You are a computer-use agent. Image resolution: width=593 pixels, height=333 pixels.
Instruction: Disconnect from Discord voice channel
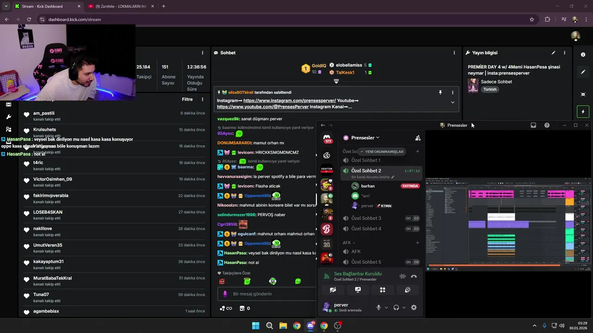coord(414,276)
